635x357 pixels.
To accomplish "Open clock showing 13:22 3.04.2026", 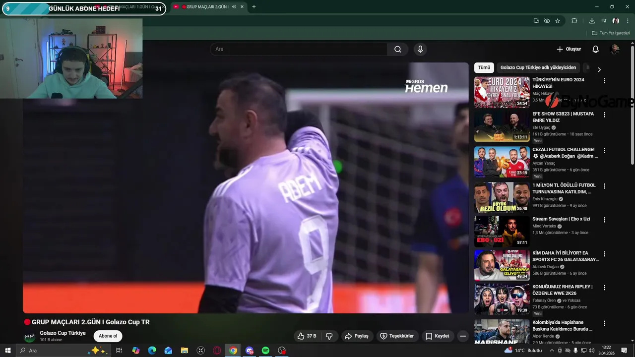I will (x=606, y=351).
